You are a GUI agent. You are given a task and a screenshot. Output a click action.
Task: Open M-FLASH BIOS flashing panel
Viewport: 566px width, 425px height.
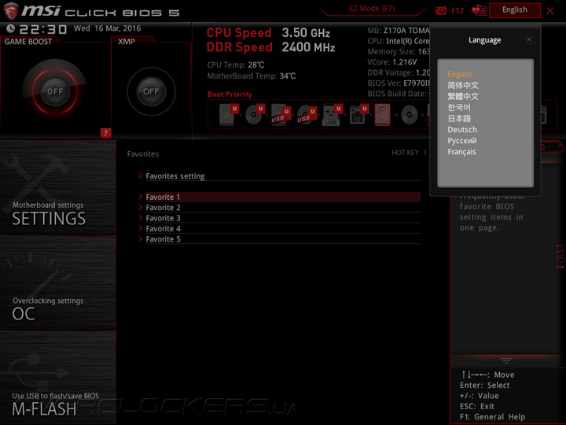(x=57, y=378)
